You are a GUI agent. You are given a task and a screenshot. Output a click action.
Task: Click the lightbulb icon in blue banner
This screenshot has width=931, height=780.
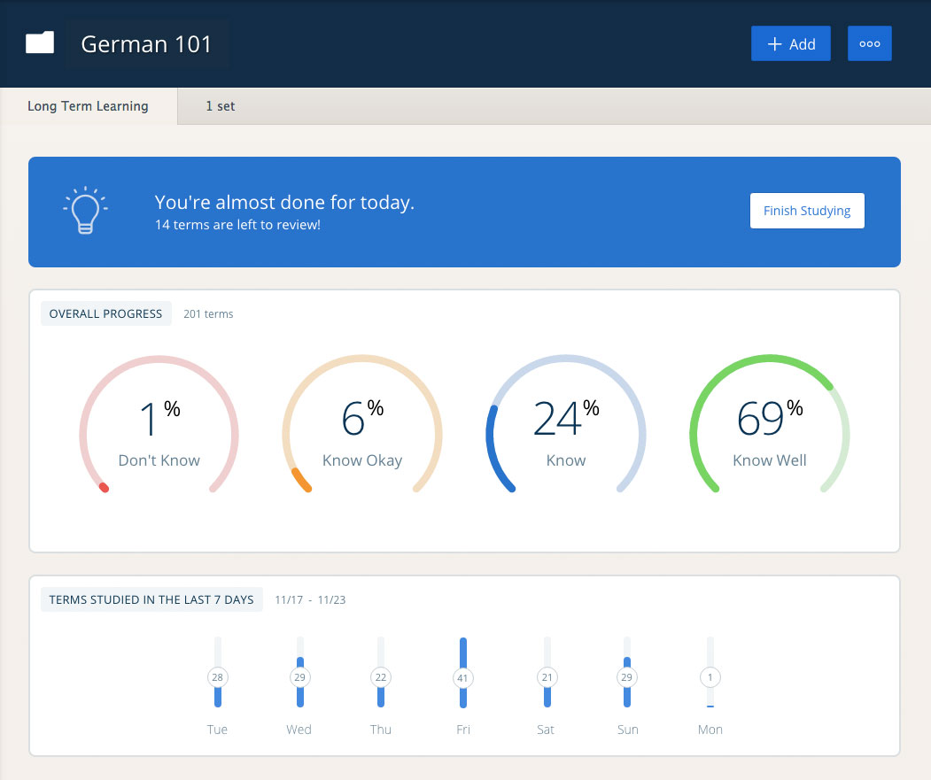[x=85, y=211]
